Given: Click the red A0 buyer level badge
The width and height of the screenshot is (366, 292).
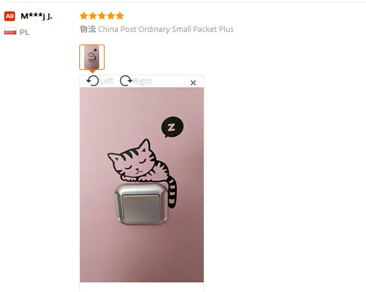Looking at the screenshot, I should pos(10,16).
